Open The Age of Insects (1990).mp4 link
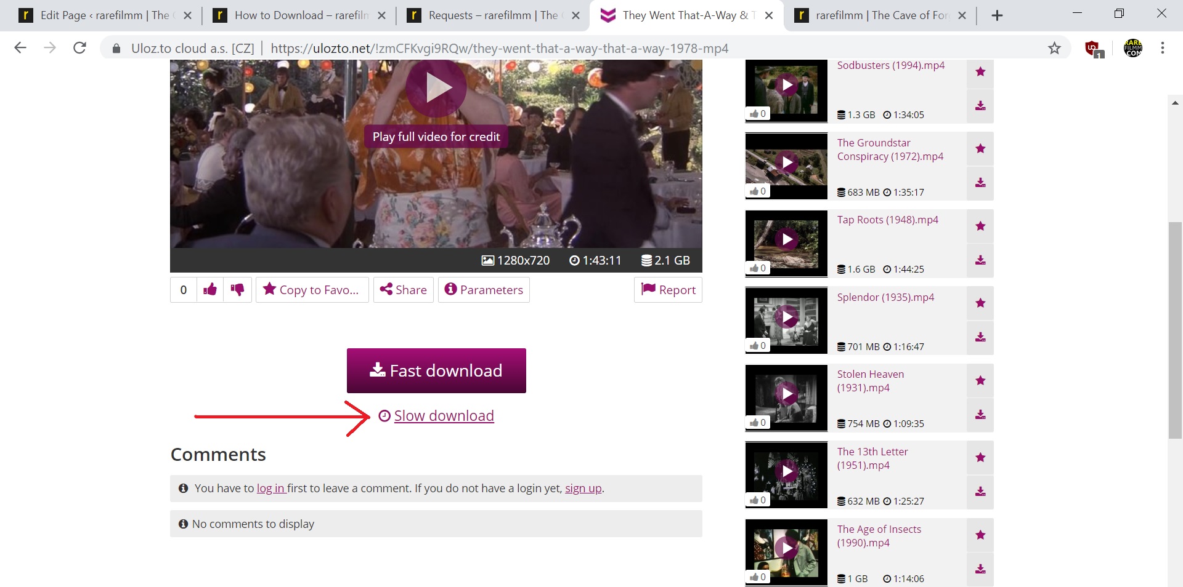 click(x=879, y=536)
